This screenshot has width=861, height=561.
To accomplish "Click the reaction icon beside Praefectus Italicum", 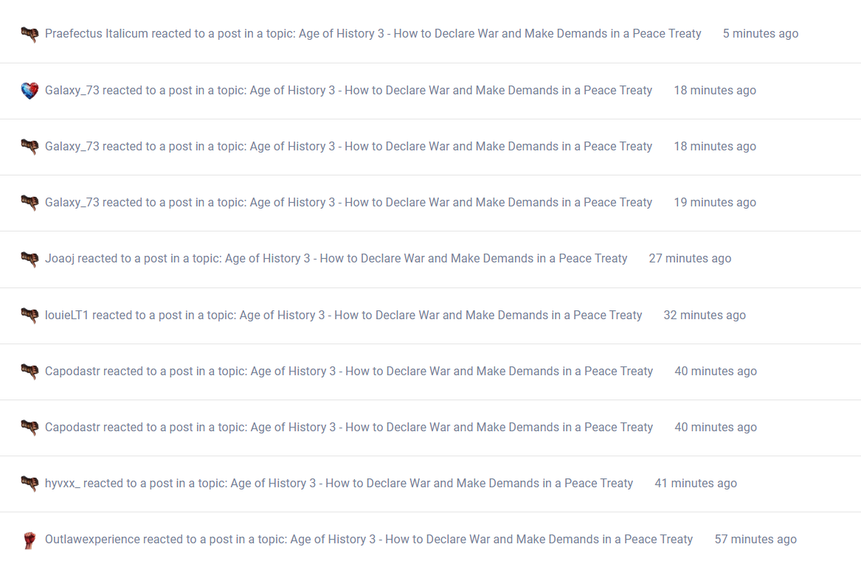I will tap(30, 34).
